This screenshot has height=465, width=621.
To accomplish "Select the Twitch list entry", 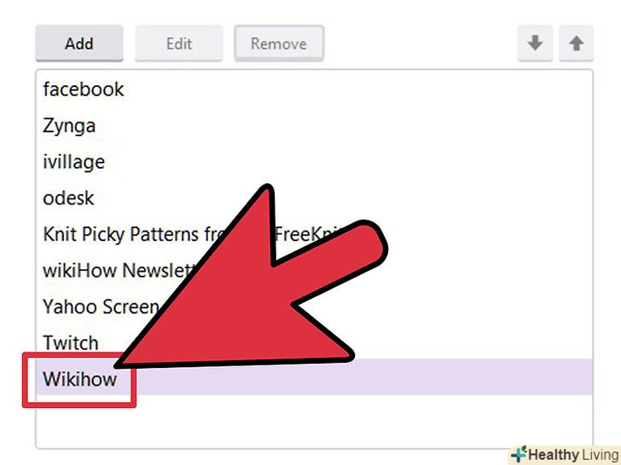I will (x=71, y=342).
